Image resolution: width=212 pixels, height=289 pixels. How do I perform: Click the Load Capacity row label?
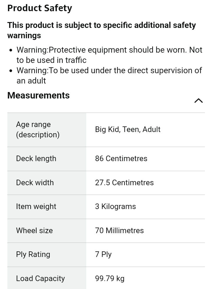tap(40, 279)
